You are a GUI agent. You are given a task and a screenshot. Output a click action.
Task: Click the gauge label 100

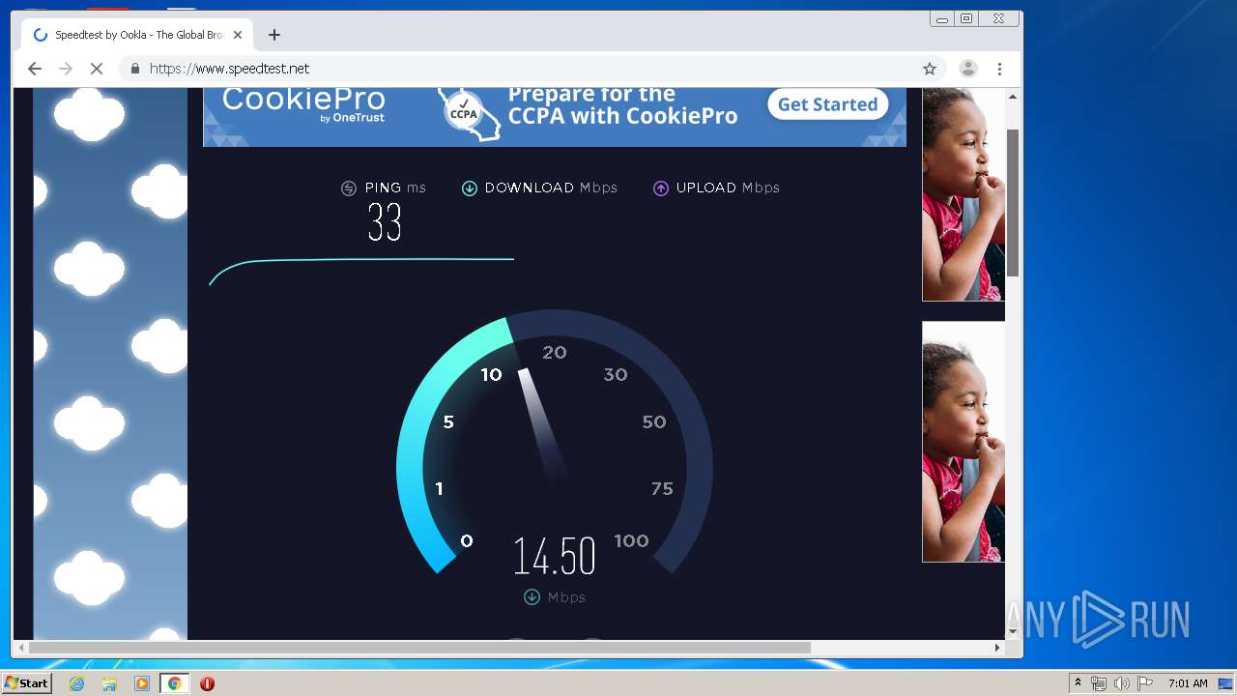631,541
